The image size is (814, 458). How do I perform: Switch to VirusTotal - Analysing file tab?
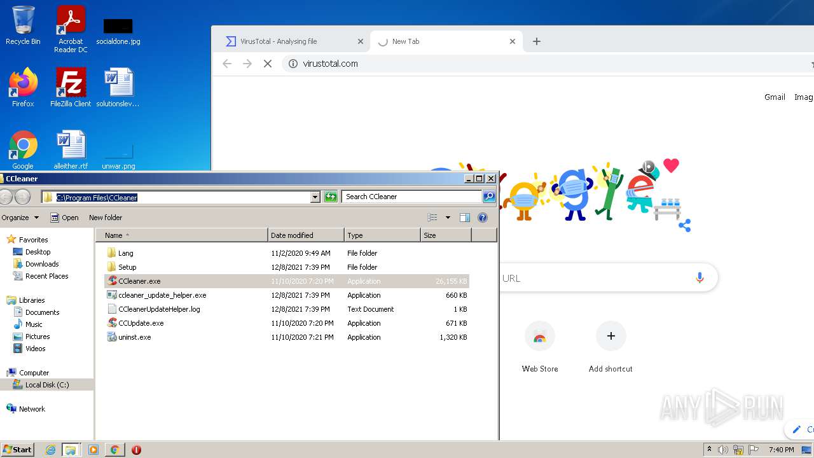pyautogui.click(x=293, y=41)
